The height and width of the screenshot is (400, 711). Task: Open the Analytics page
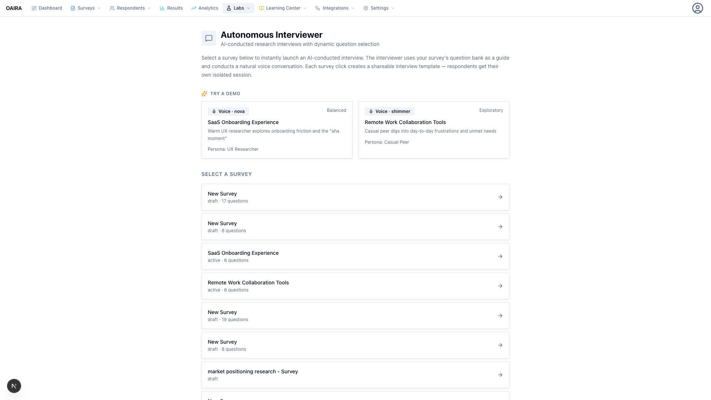click(204, 8)
